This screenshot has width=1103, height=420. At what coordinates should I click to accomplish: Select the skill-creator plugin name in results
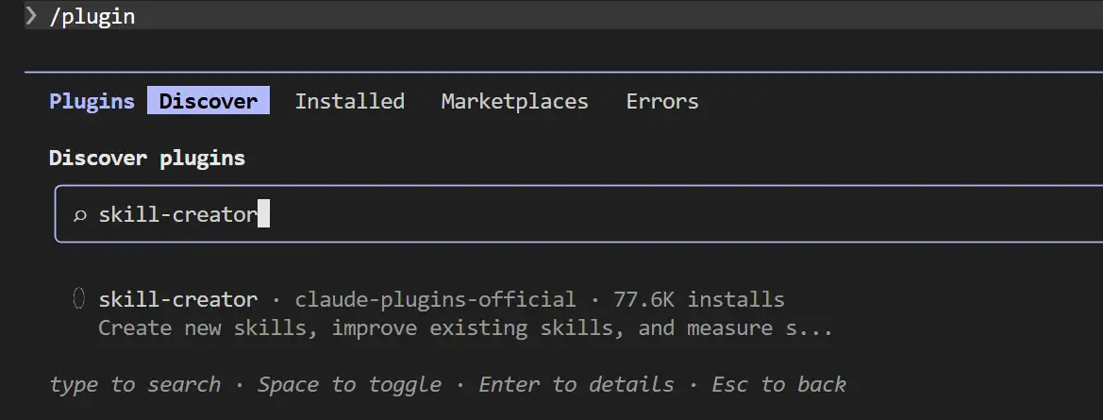[x=177, y=300]
